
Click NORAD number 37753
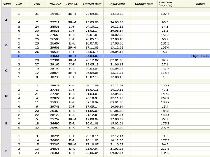coord(55,90)
